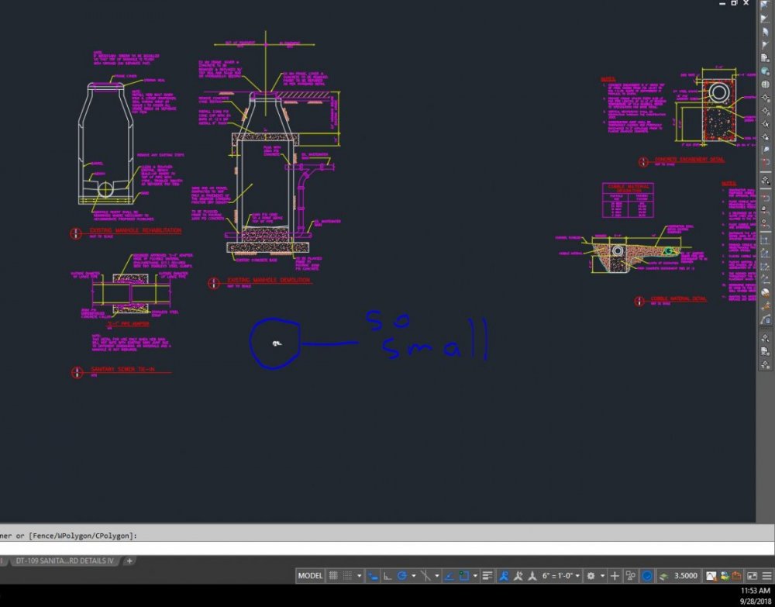Select CONCRETE ENCASEMENT DETAIL title text

point(690,160)
